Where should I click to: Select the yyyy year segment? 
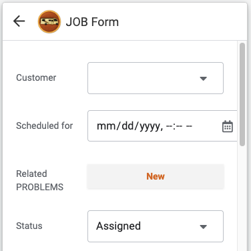tap(150, 127)
